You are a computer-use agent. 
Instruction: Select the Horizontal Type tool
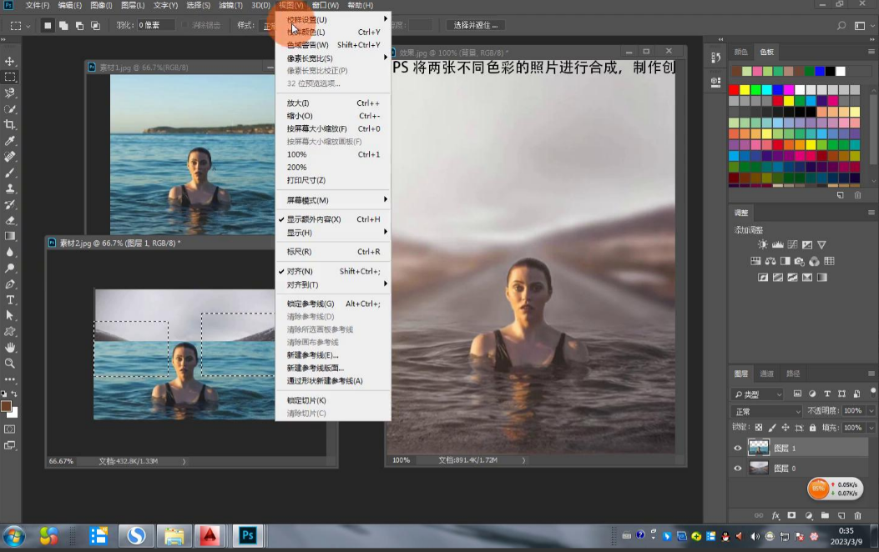(10, 300)
